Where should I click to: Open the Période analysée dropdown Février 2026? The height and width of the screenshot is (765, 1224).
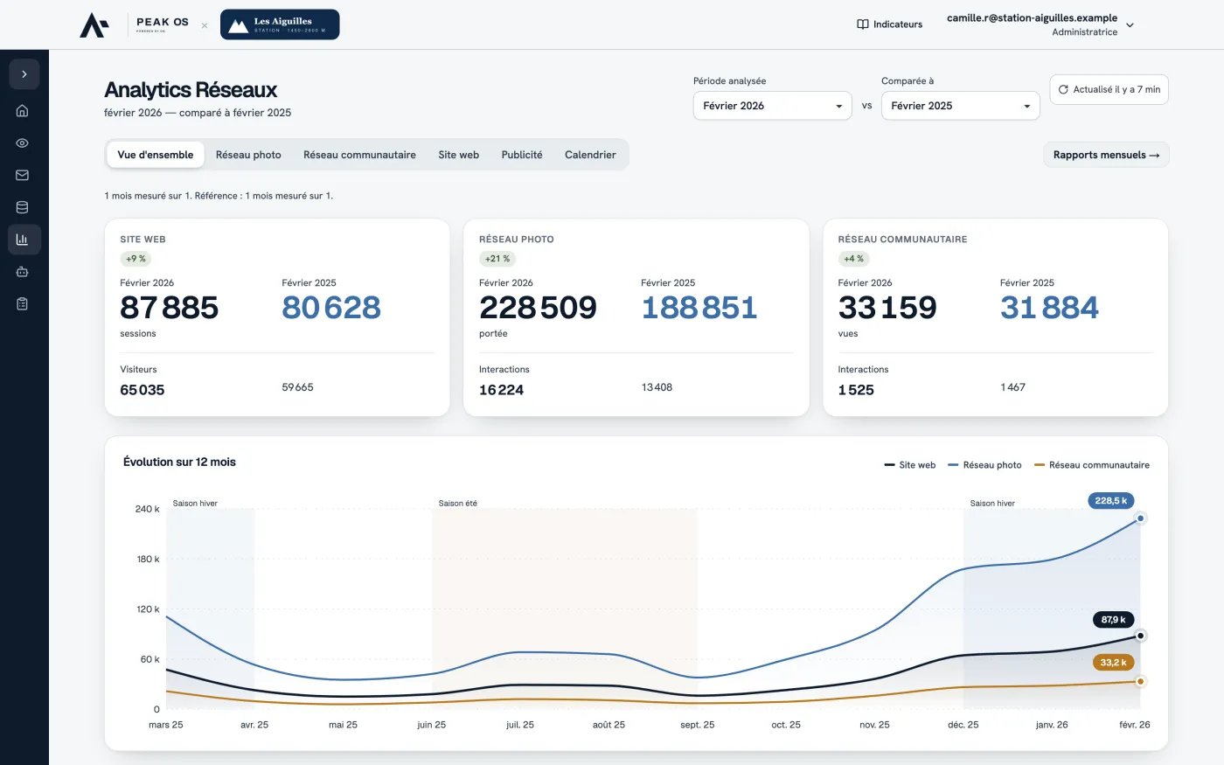(772, 106)
